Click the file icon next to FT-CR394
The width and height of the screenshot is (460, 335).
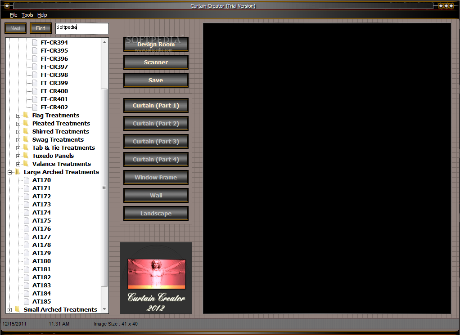click(35, 43)
